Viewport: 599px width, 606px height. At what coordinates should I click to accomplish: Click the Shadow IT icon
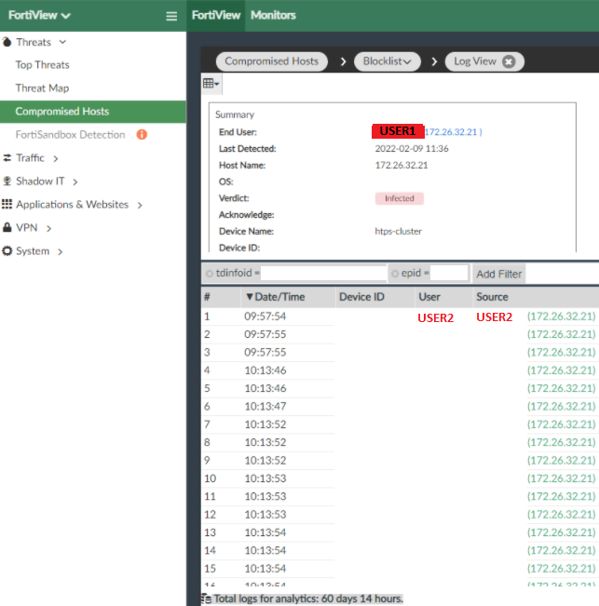[x=7, y=181]
